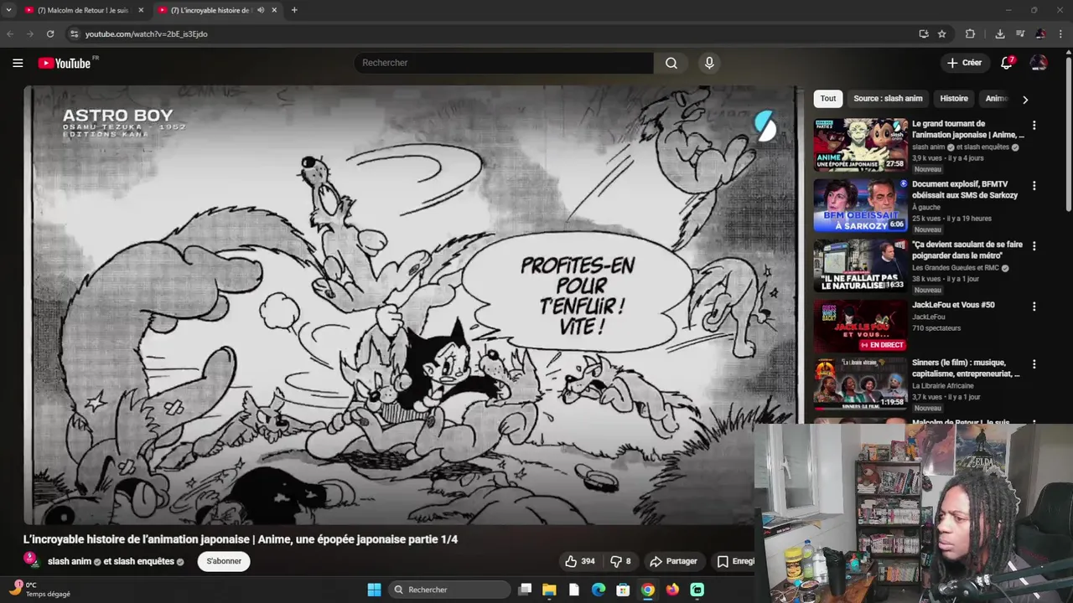Image resolution: width=1073 pixels, height=603 pixels.
Task: Share the video via Partager
Action: click(x=674, y=561)
